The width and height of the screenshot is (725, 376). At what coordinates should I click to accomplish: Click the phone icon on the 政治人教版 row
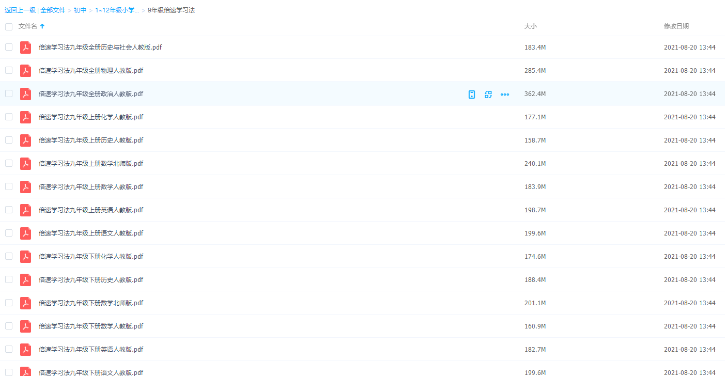click(x=471, y=94)
